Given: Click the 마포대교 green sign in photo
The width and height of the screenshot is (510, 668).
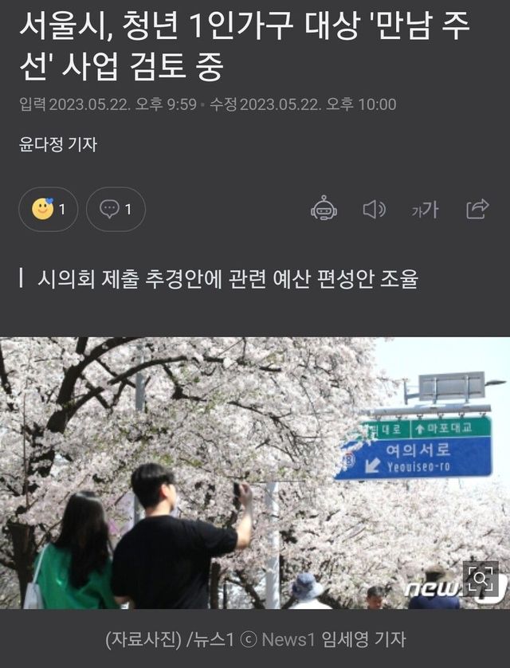Looking at the screenshot, I should pos(450,427).
